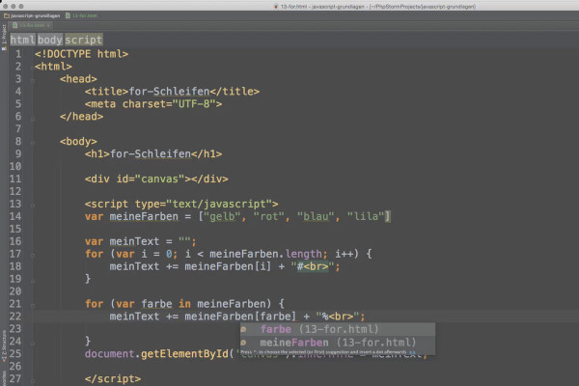Click the "text/javascript" type value
579x386 pixels.
pos(219,204)
